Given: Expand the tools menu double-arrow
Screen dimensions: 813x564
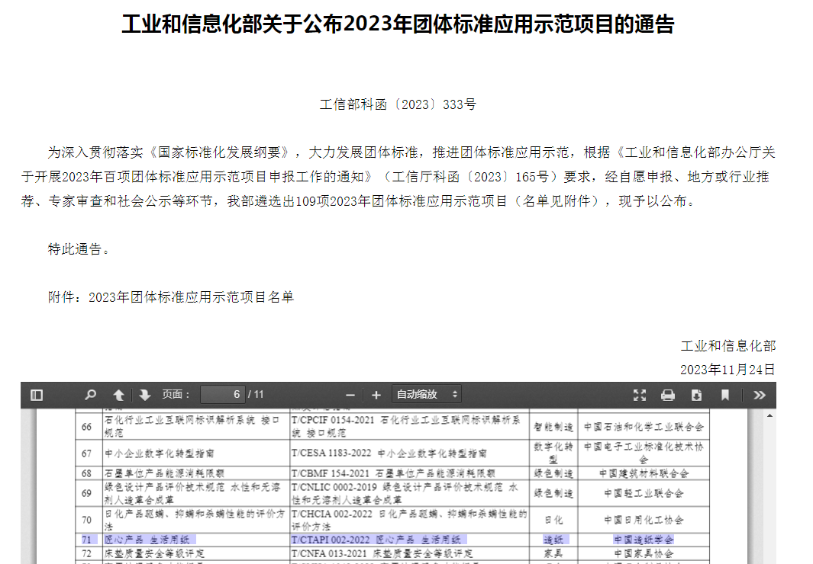Looking at the screenshot, I should (x=759, y=395).
